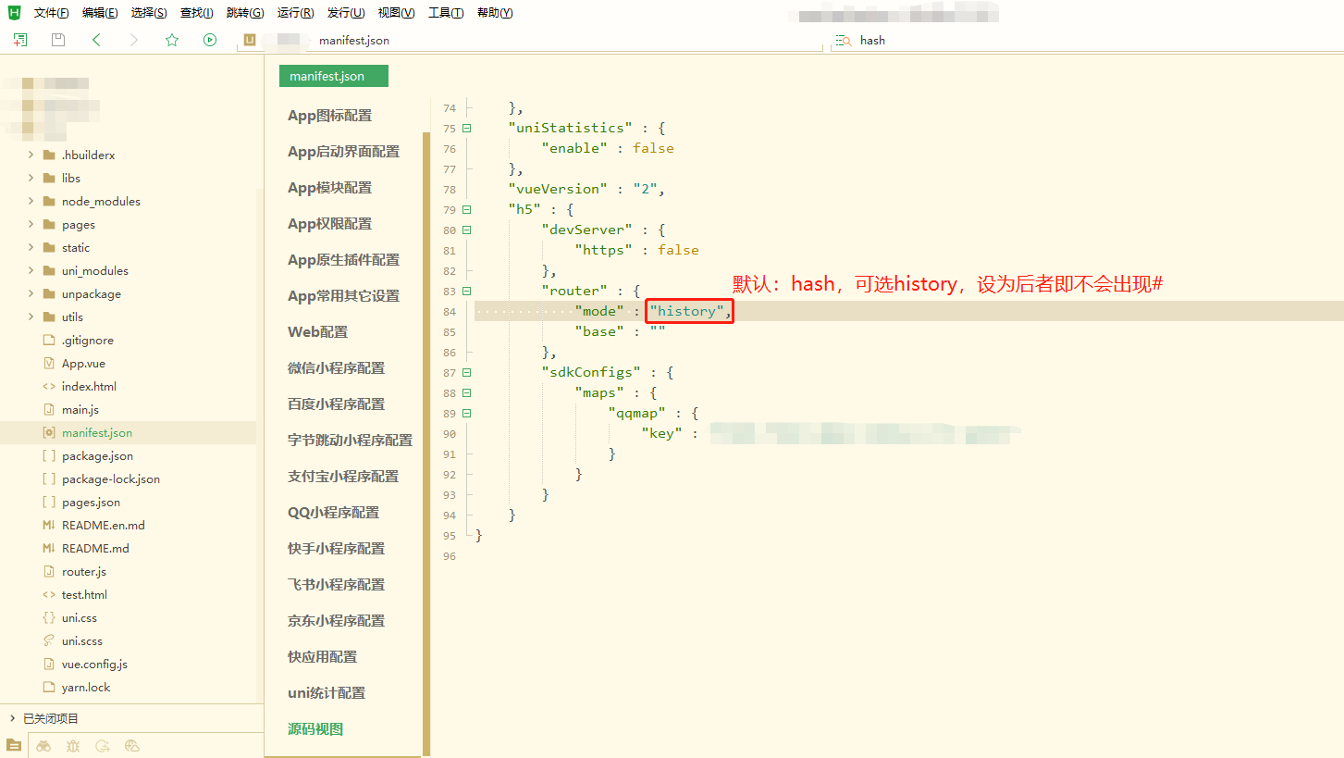Open pages.json in file tree

91,503
